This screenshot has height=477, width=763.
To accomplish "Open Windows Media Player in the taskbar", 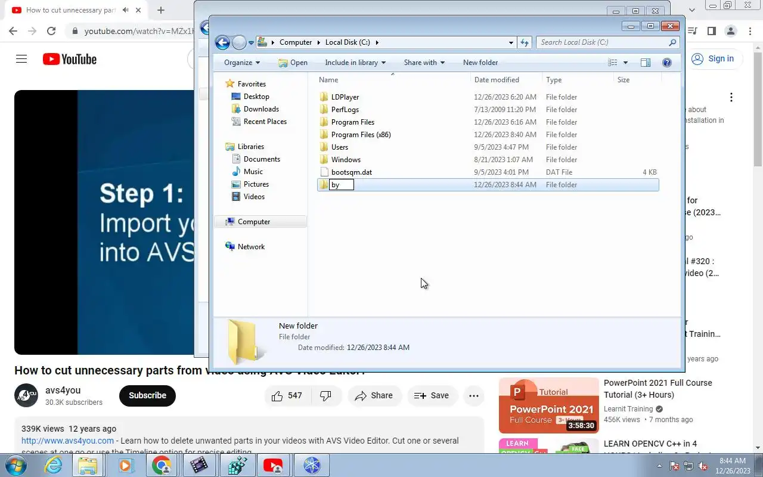I will click(x=125, y=465).
